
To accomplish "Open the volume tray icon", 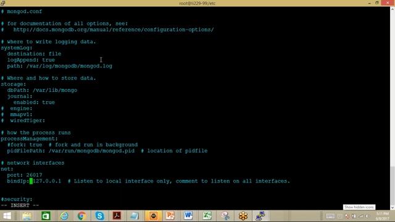I will pos(368,216).
